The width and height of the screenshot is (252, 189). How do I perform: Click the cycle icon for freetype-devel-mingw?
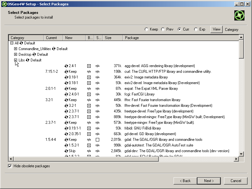[x=66, y=117]
